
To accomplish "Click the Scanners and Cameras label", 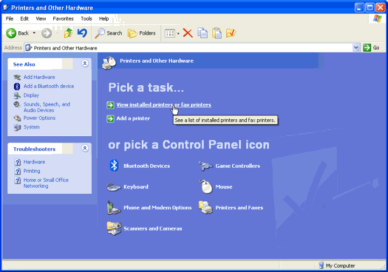I will [153, 228].
